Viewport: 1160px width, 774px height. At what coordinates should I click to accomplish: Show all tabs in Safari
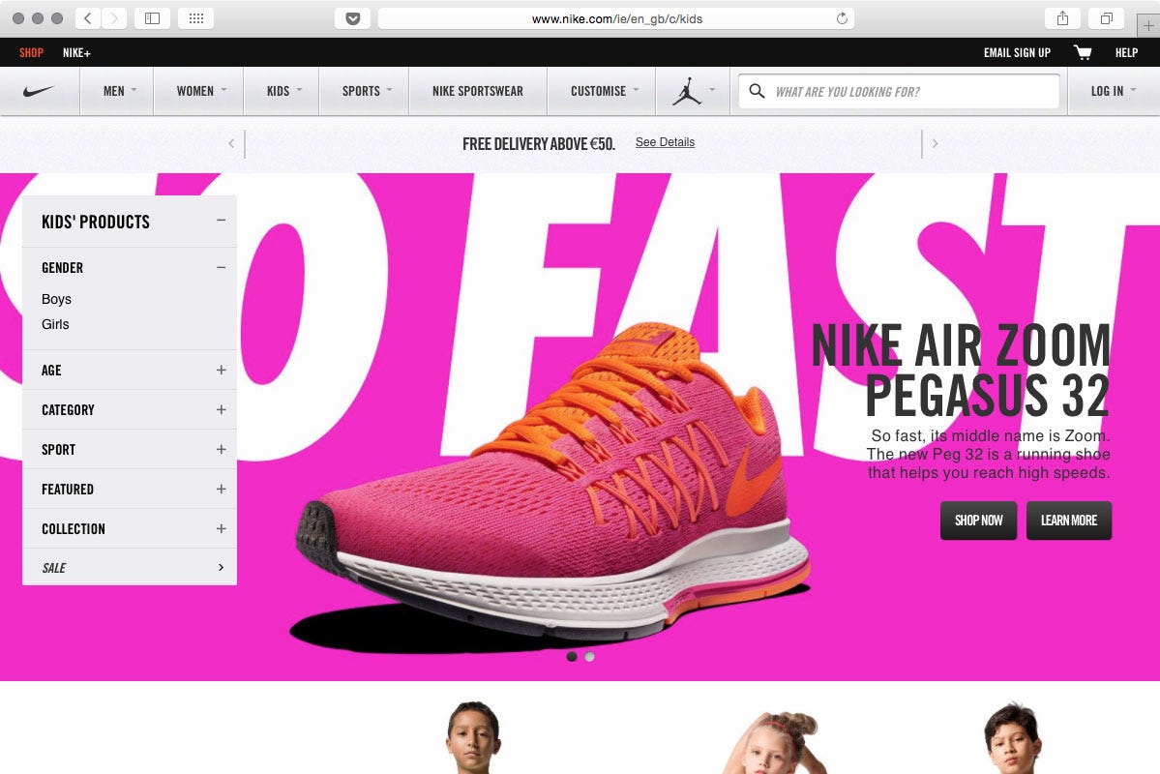(1107, 18)
